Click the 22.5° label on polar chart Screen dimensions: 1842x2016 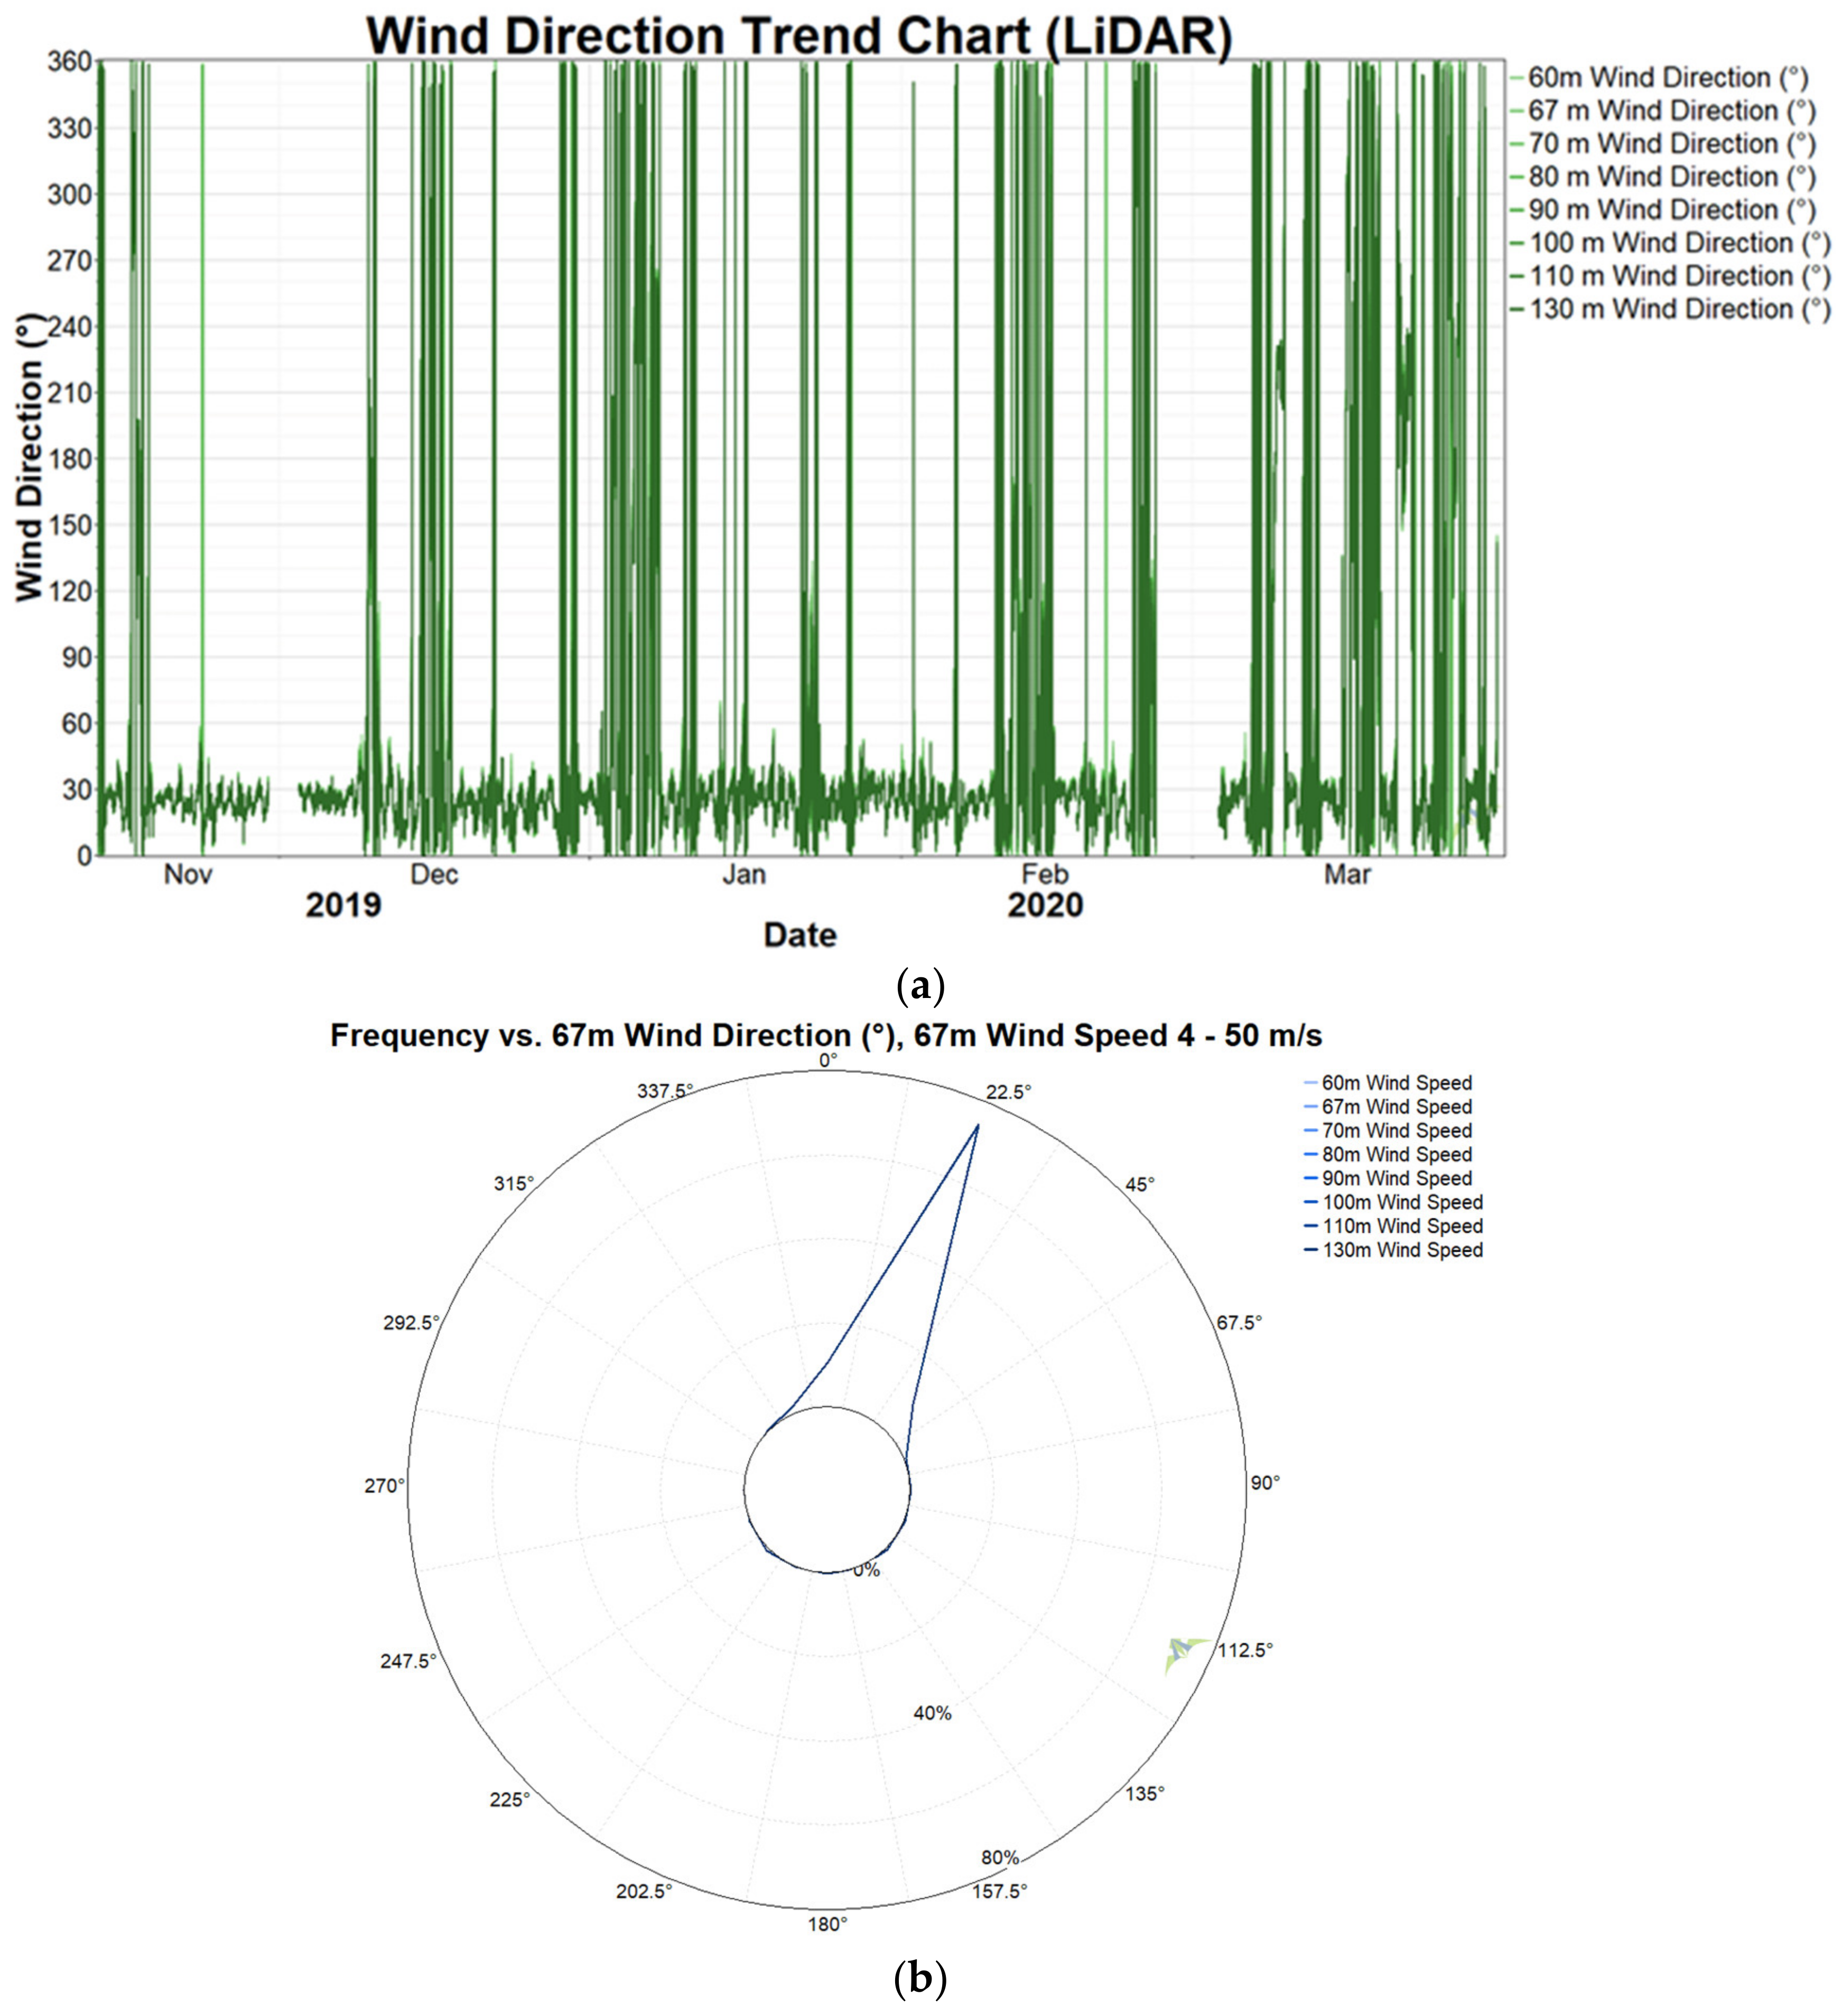pos(1008,1092)
